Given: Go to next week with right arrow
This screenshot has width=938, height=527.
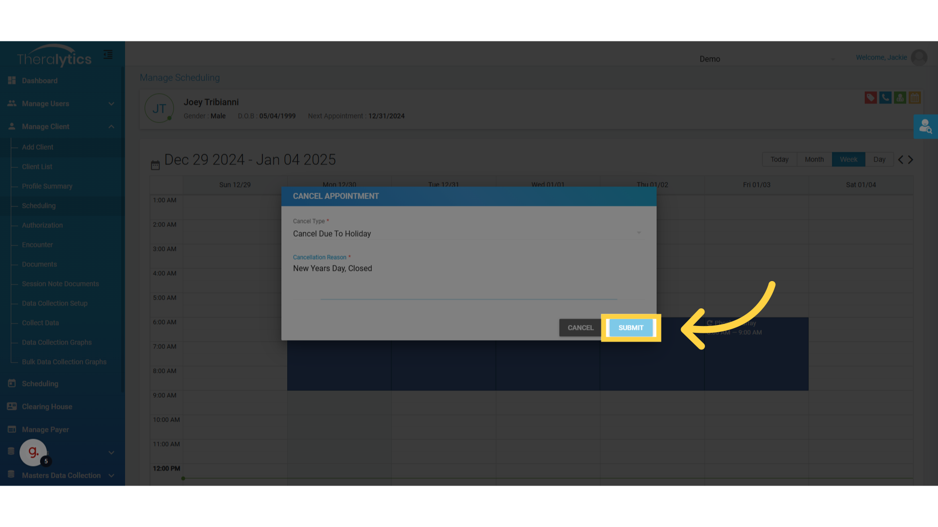Looking at the screenshot, I should [x=911, y=160].
